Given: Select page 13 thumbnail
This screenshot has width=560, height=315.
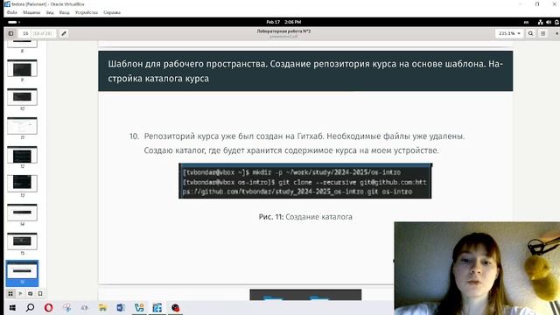Looking at the screenshot, I should coord(22,183).
